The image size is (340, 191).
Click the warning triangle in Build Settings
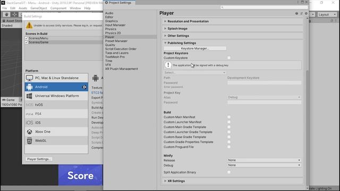pos(29,25)
